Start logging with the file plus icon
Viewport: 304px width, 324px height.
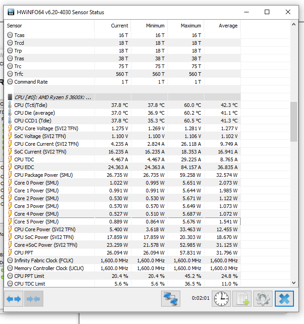(x=241, y=299)
